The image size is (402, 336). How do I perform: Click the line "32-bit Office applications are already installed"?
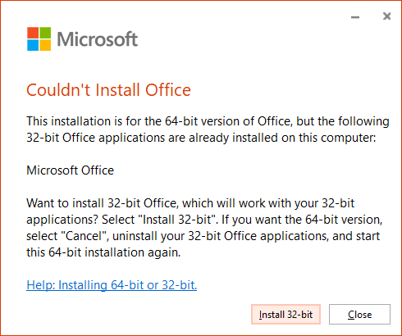[x=201, y=138]
